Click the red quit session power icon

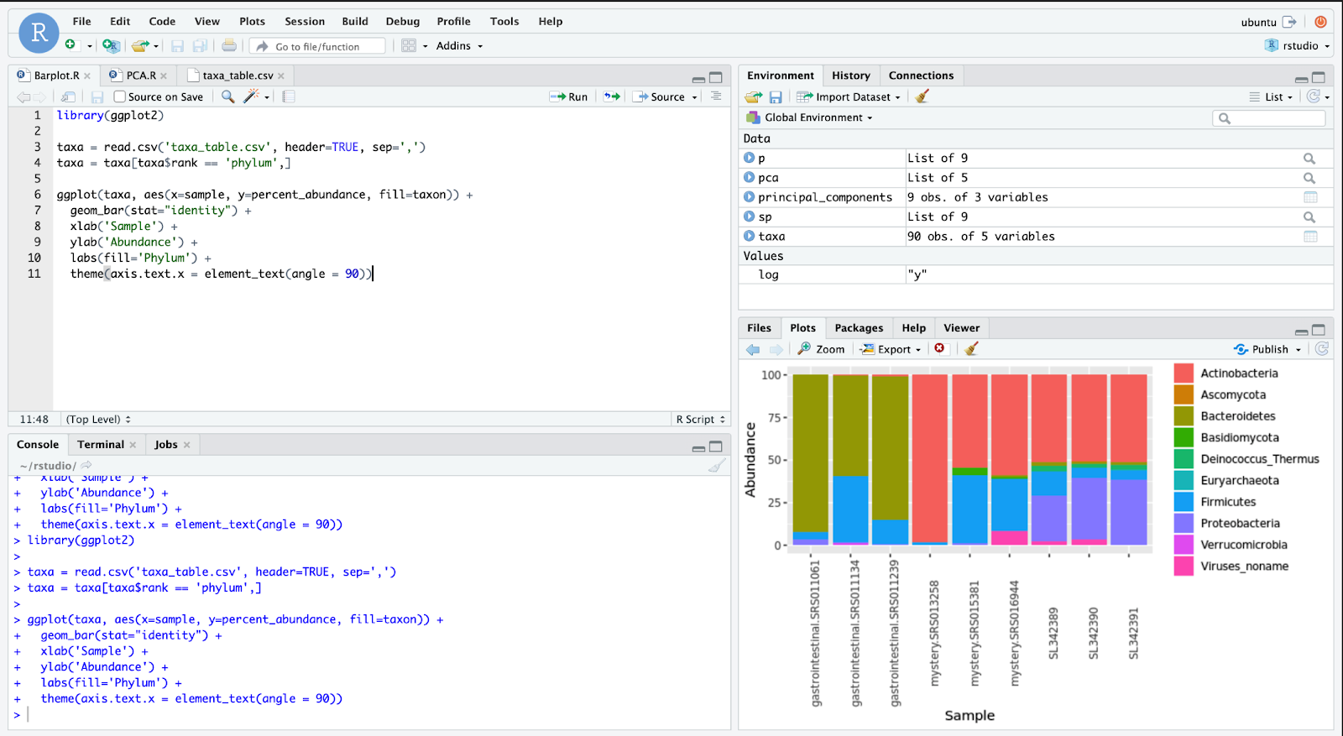1320,22
